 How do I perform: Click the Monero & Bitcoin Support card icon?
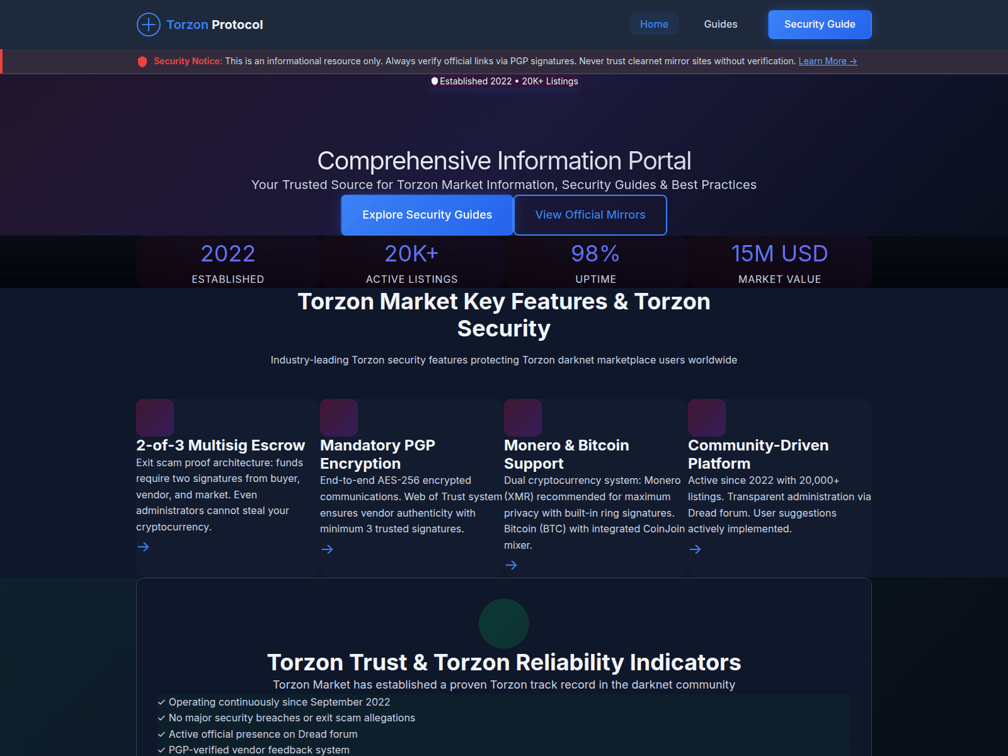(x=523, y=418)
